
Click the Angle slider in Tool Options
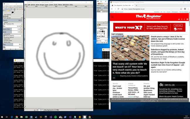[x=12, y=32]
